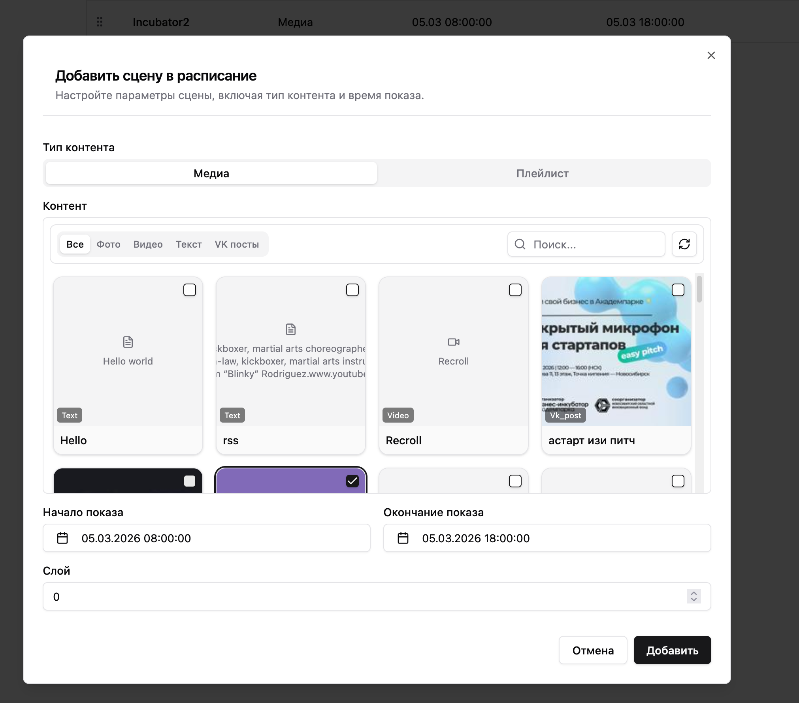Select the rss card checkbox
This screenshot has width=799, height=703.
[x=352, y=290]
